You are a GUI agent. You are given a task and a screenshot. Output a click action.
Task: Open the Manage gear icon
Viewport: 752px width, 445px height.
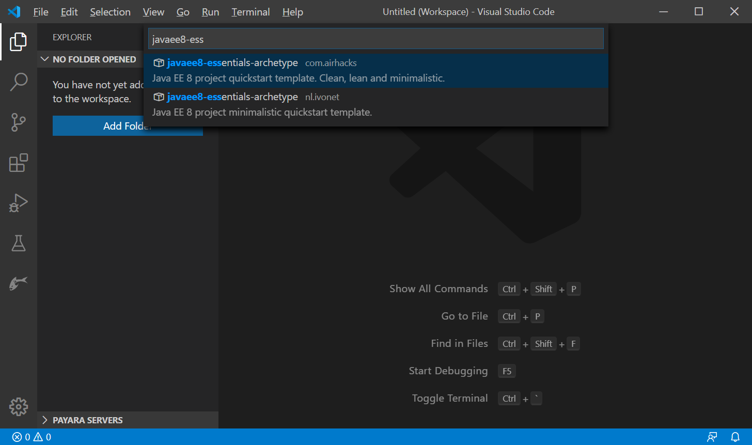(18, 407)
